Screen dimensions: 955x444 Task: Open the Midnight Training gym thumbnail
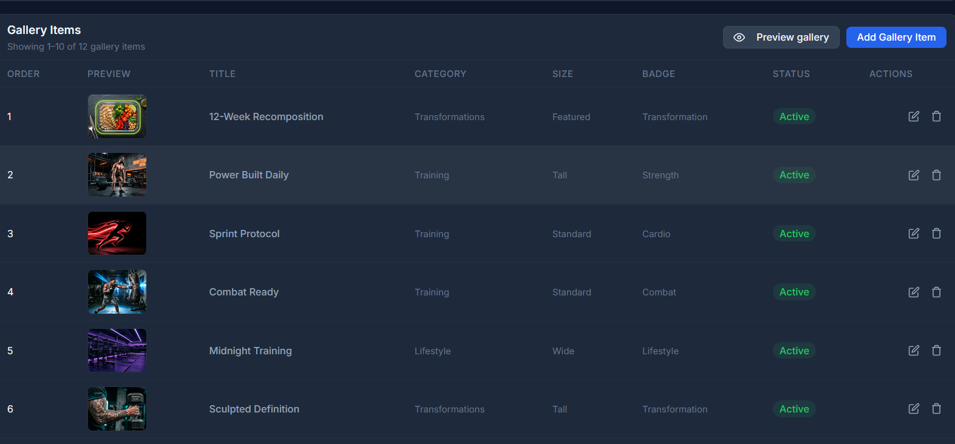(x=117, y=351)
